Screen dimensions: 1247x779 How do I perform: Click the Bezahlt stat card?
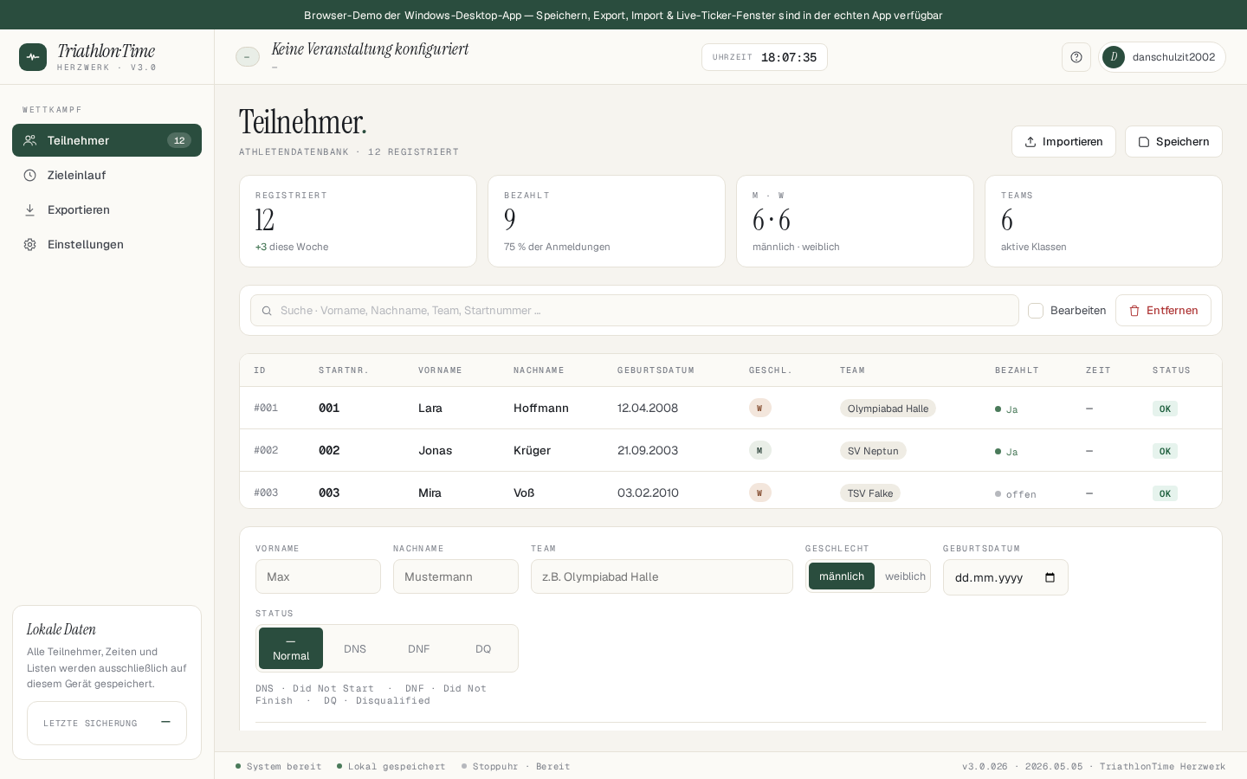click(x=606, y=222)
